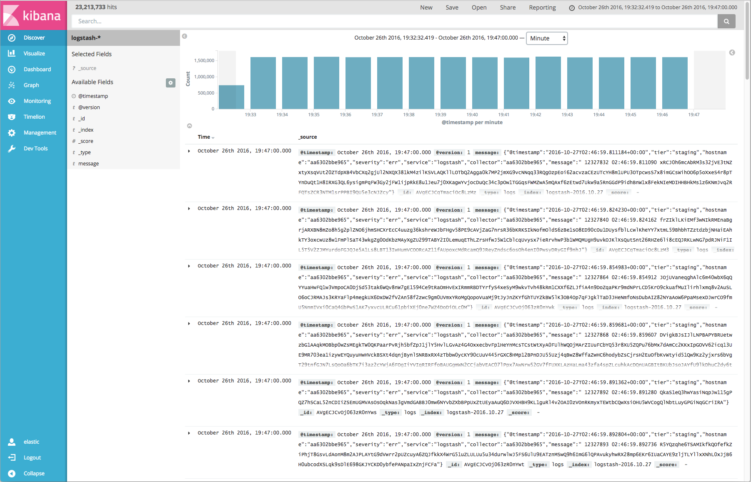
Task: Hide the chart legend arrow
Action: coord(732,52)
